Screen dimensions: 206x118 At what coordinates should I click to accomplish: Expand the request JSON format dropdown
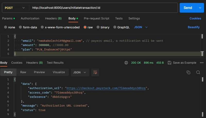(x=141, y=27)
